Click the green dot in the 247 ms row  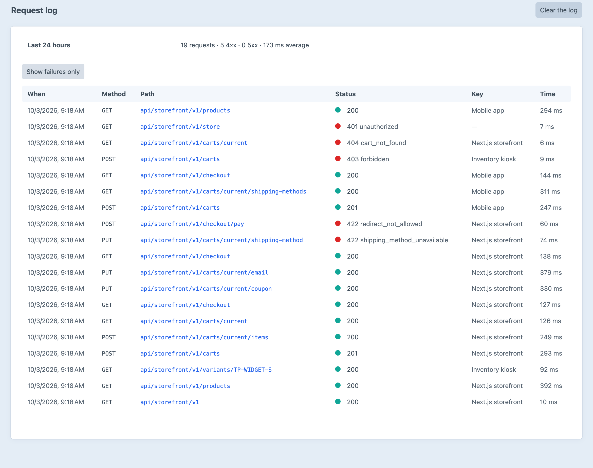point(338,207)
